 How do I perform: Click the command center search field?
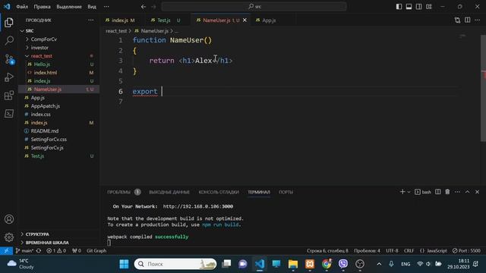(254, 7)
